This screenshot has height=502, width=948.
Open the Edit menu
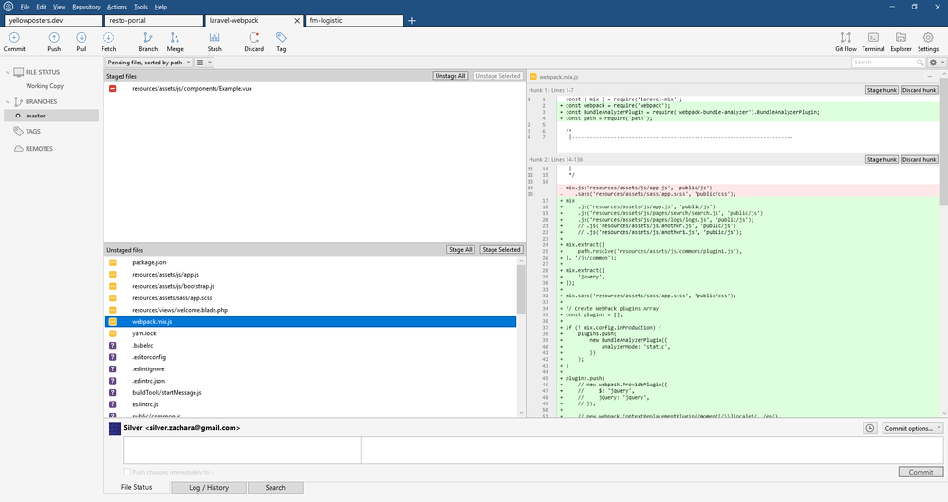point(41,7)
